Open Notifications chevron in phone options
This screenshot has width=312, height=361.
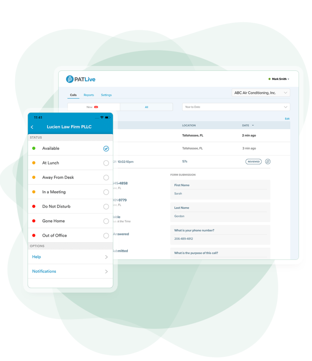coord(106,271)
